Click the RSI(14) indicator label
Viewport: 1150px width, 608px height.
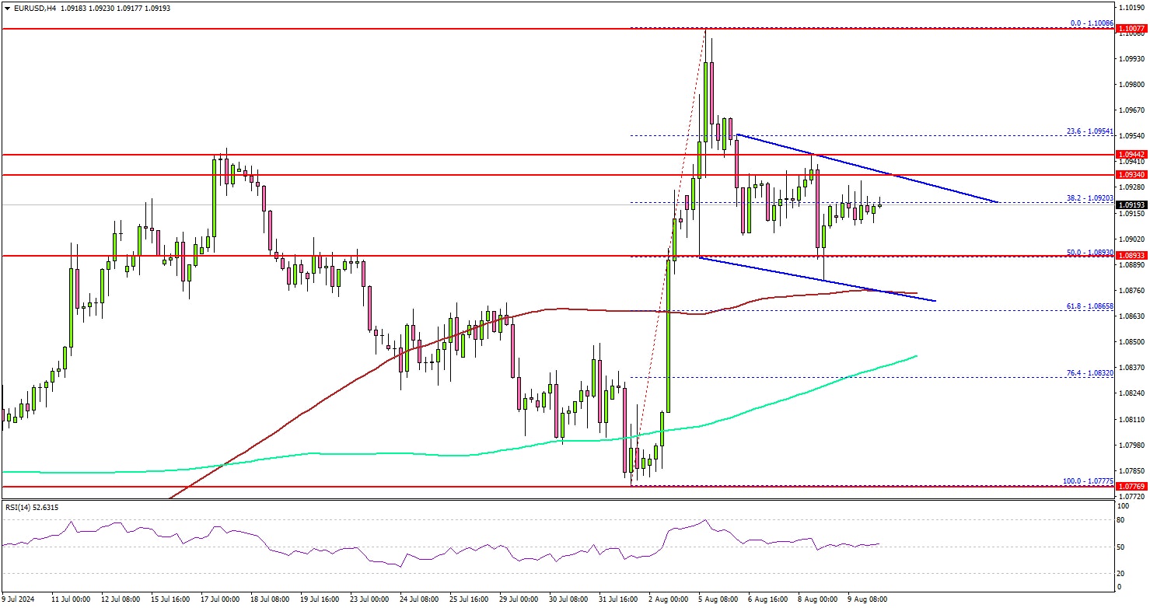coord(31,508)
